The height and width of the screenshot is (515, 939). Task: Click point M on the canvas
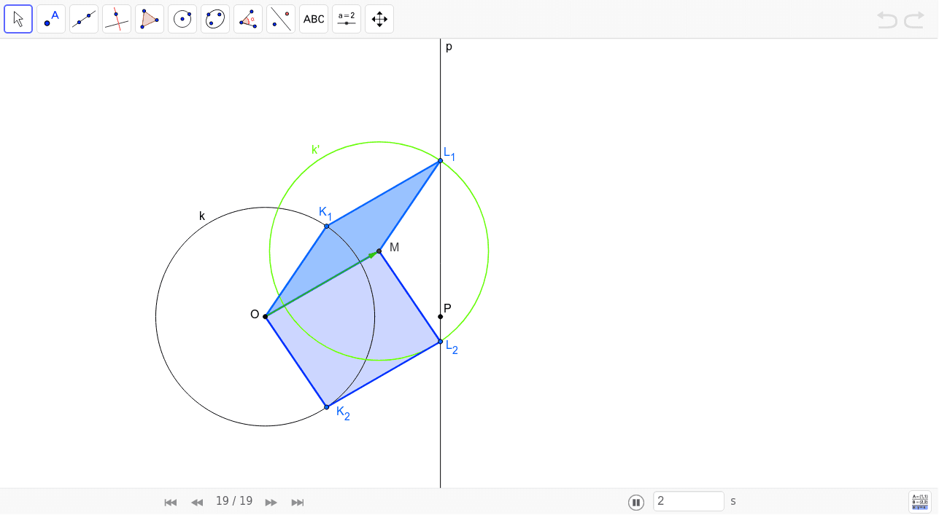coord(379,251)
